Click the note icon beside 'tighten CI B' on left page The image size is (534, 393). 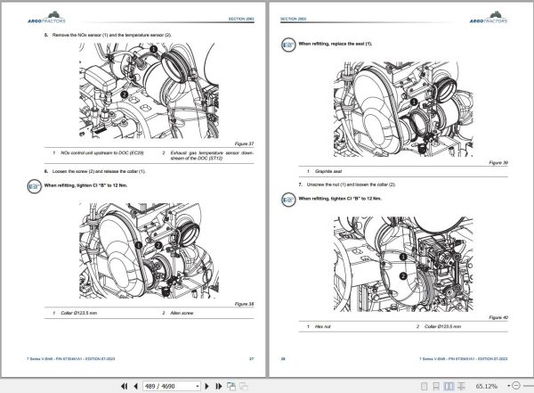35,186
